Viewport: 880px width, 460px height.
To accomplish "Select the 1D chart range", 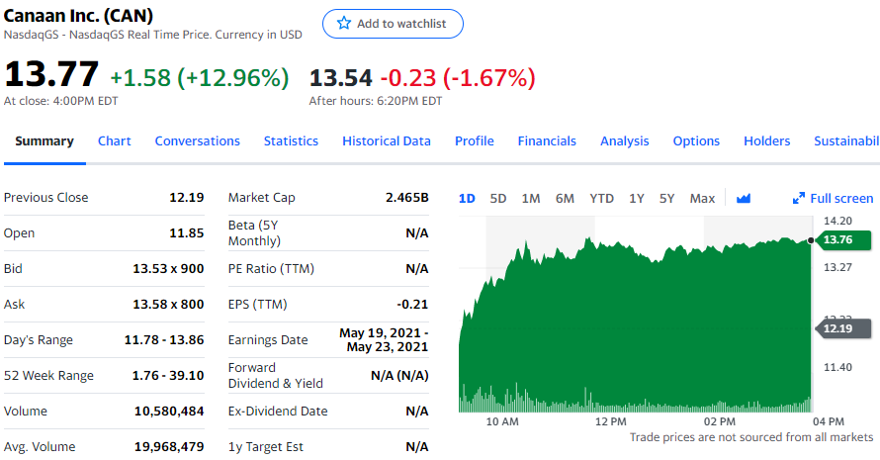I will 467,198.
